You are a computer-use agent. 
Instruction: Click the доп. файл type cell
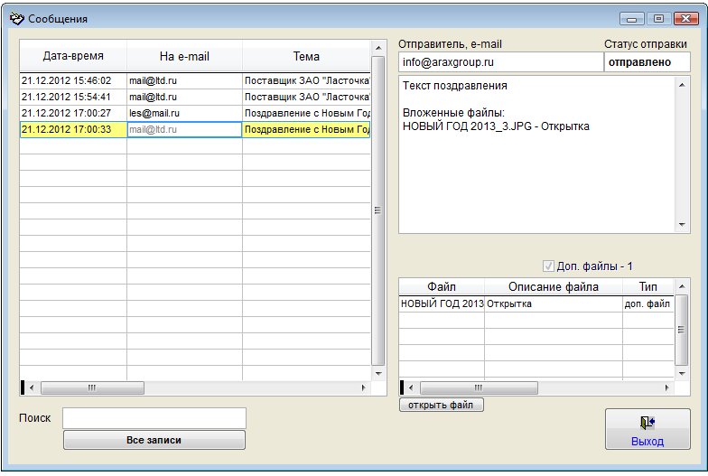click(648, 303)
